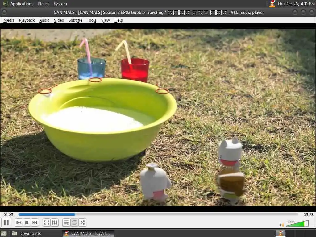Skip to next media item
316x237 pixels.
35,222
